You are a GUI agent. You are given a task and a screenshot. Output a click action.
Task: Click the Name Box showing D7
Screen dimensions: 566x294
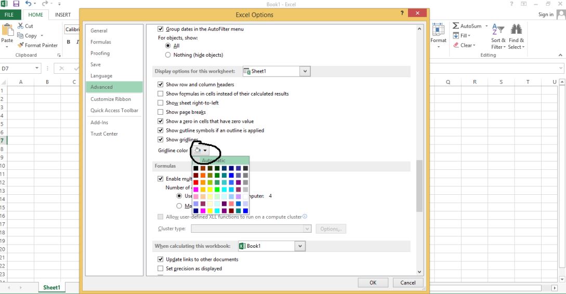click(x=17, y=68)
